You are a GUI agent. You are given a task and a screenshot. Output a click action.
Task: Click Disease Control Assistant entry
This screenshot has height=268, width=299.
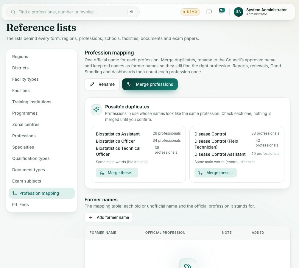220,154
